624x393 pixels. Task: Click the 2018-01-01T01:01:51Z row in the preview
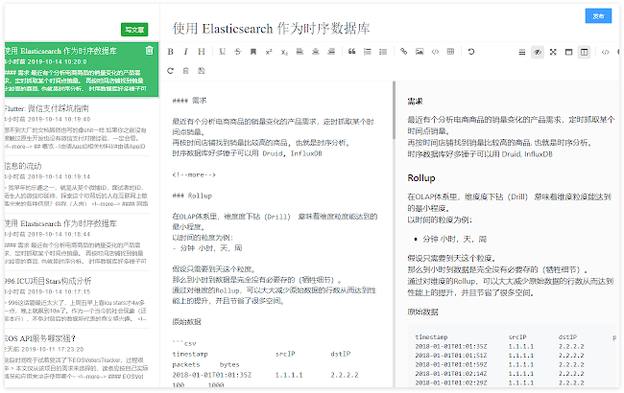451,356
